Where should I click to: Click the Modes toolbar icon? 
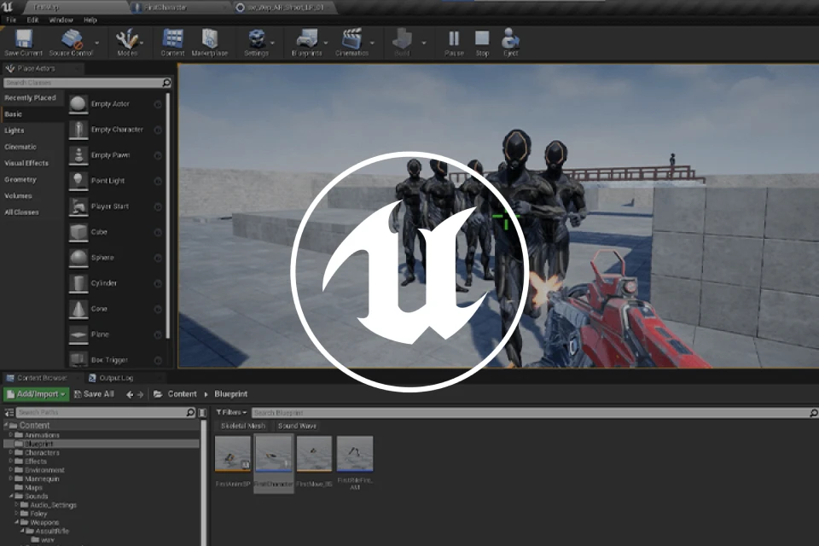[127, 39]
